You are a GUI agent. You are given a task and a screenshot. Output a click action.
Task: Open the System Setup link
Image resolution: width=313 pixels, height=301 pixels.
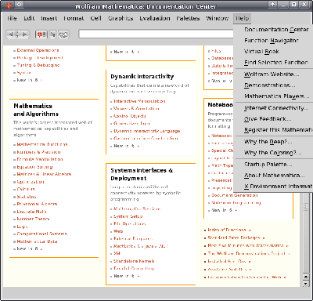coord(128,216)
